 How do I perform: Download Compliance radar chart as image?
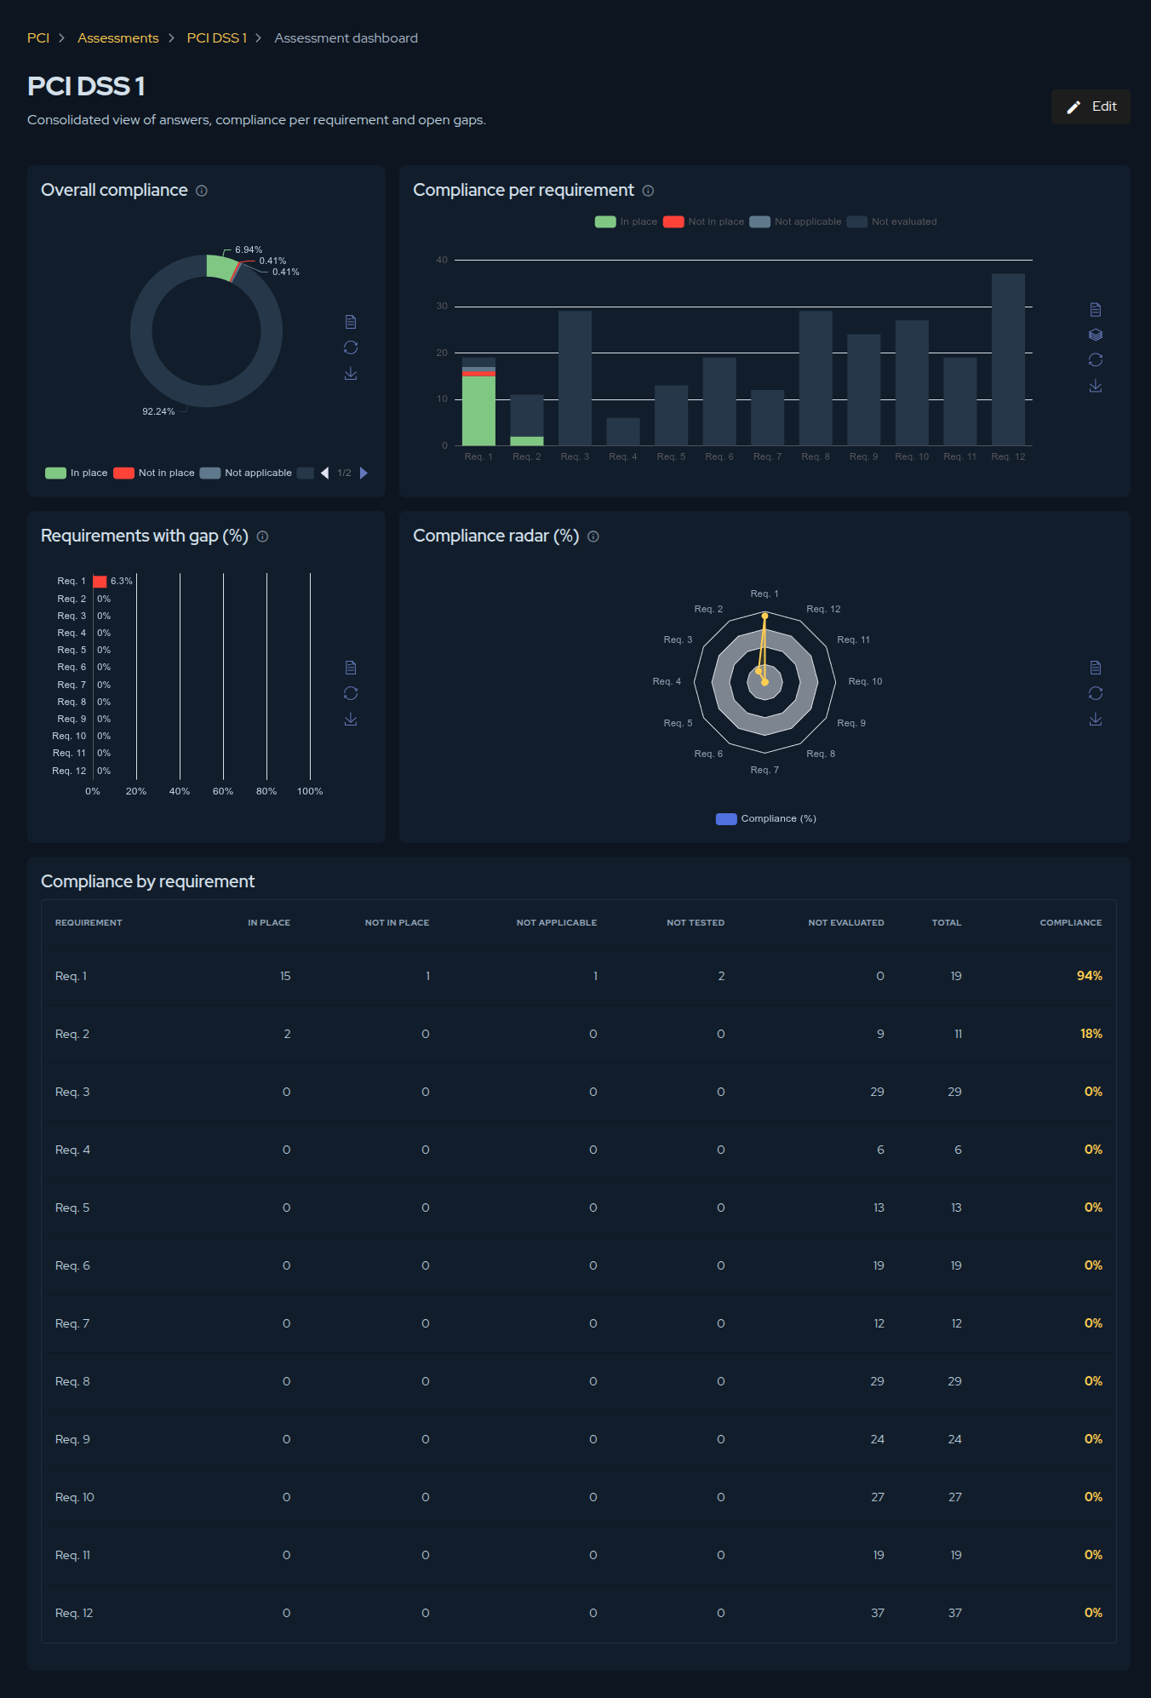(1096, 720)
